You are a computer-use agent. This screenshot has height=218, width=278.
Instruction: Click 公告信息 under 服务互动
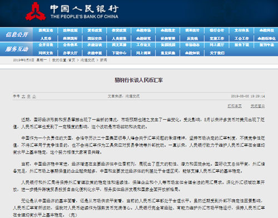coord(70,45)
